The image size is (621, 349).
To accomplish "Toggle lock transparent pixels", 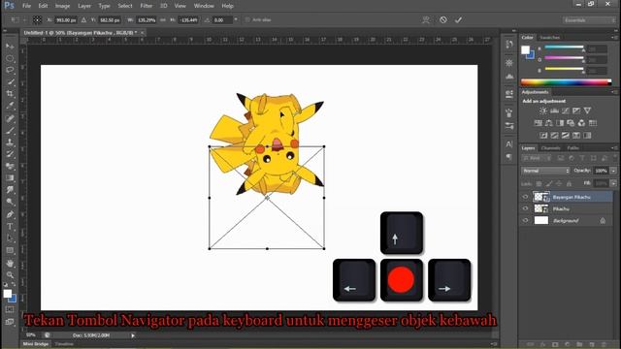I will (539, 183).
